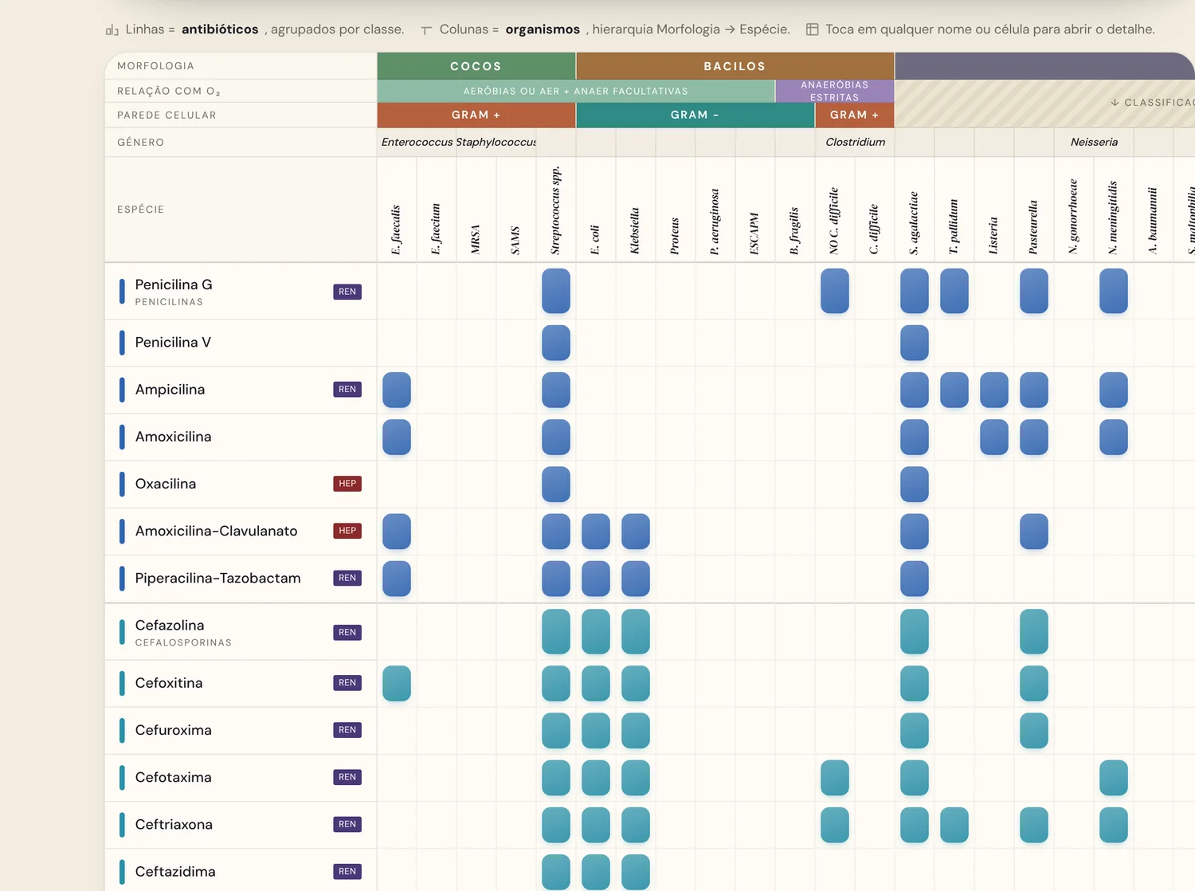This screenshot has width=1195, height=891.
Task: Select the Amoxicilina antibiotic name
Action: click(x=173, y=437)
